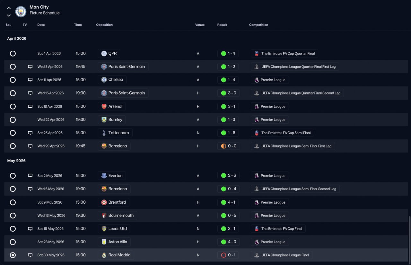Click the TV icon on the Arsenal row

pyautogui.click(x=30, y=106)
